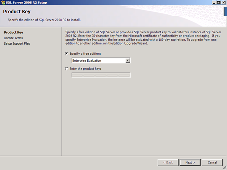
Task: Click the SQL Server Setup title bar icon
Action: pyautogui.click(x=3, y=3)
